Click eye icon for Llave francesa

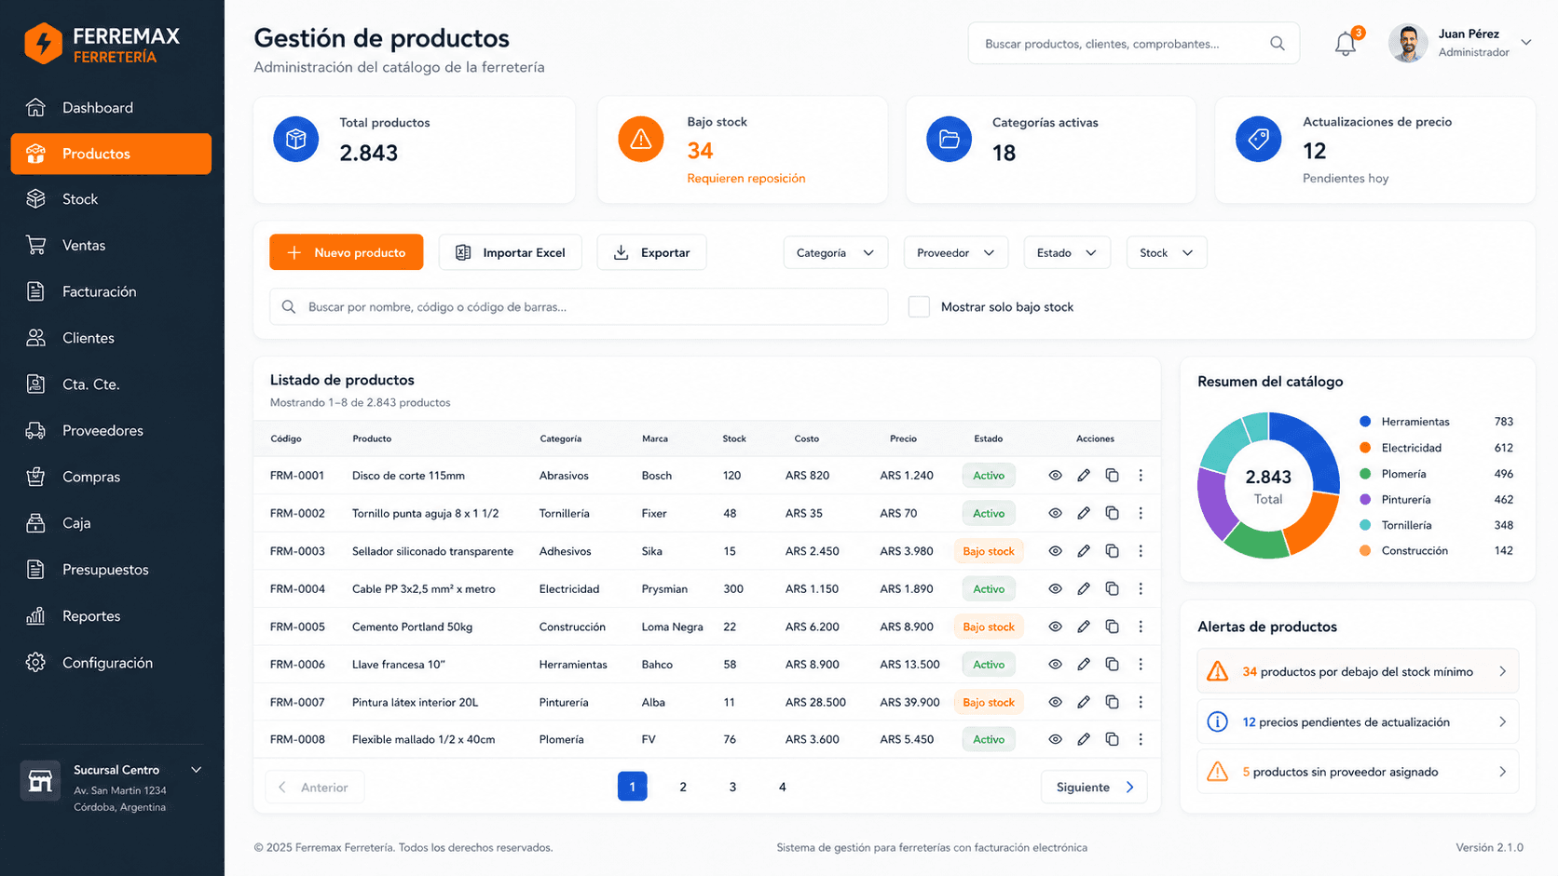pyautogui.click(x=1055, y=665)
